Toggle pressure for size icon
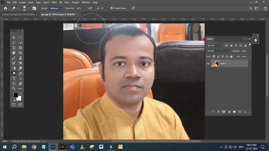The image size is (269, 151). (133, 8)
